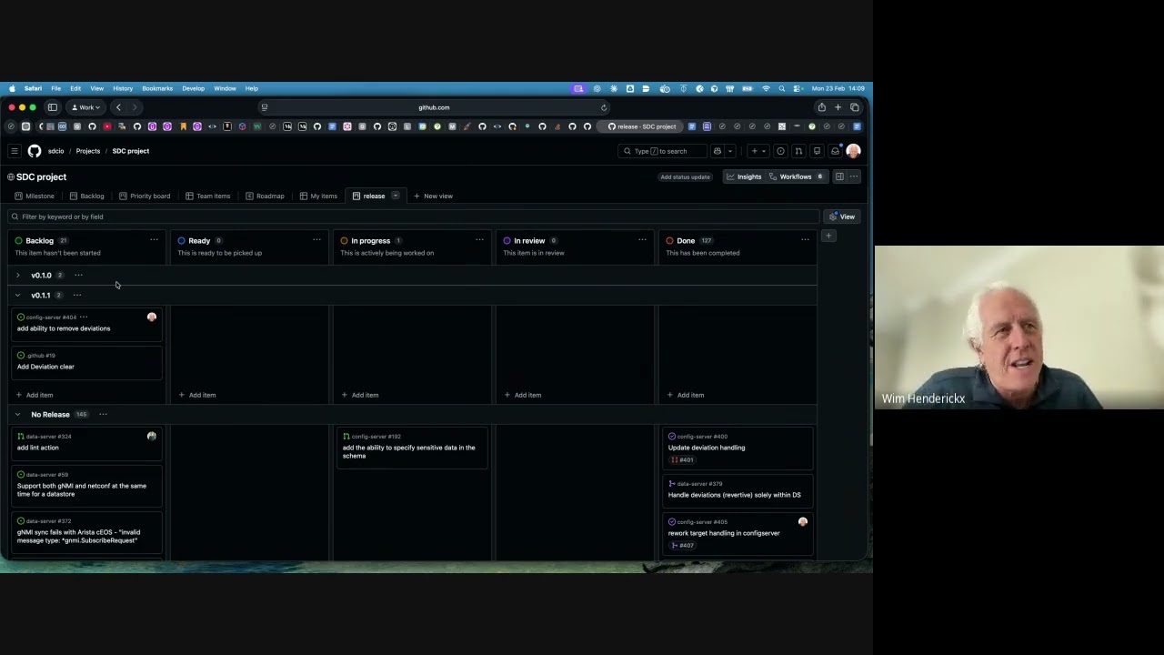Image resolution: width=1164 pixels, height=655 pixels.
Task: Switch to the Milestone view tab
Action: click(x=35, y=196)
